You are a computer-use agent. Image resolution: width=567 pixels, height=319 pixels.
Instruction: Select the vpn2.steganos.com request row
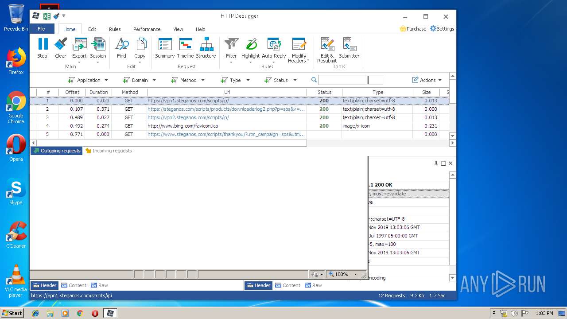tap(240, 117)
